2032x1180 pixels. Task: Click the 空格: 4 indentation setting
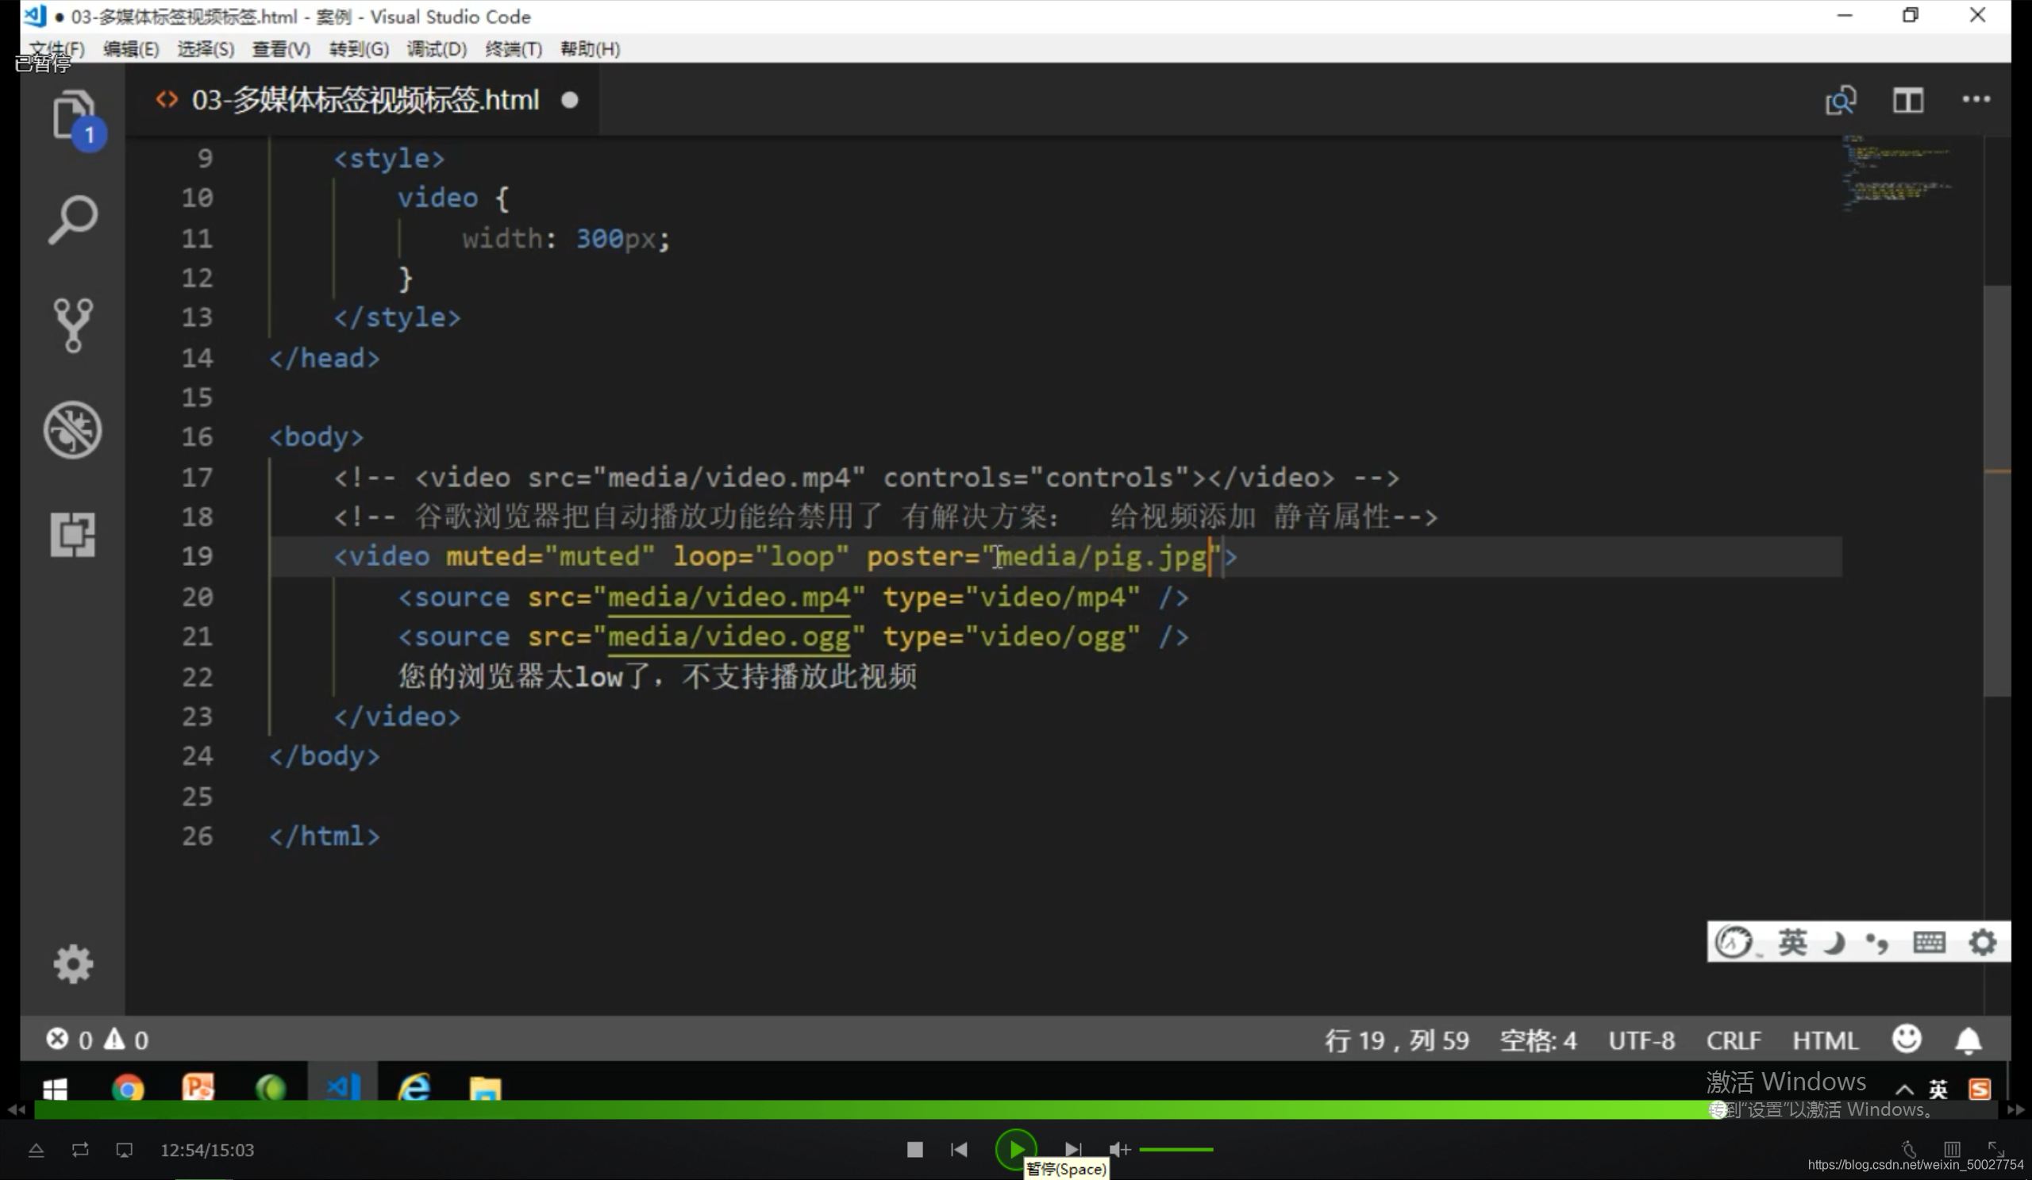pyautogui.click(x=1537, y=1040)
